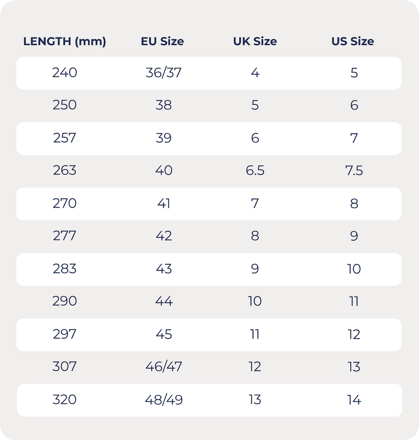The width and height of the screenshot is (419, 440).
Task: Click the 270 length cell
Action: 65,203
